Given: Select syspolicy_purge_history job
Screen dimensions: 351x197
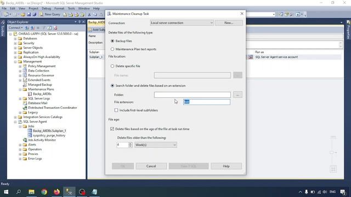Looking at the screenshot, I should coord(49,135).
